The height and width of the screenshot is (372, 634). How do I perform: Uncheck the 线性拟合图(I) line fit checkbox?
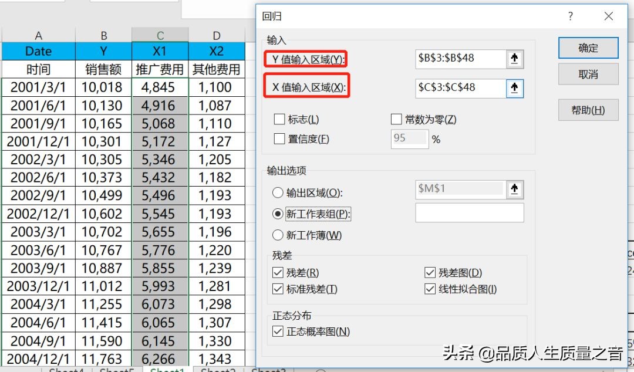[430, 289]
